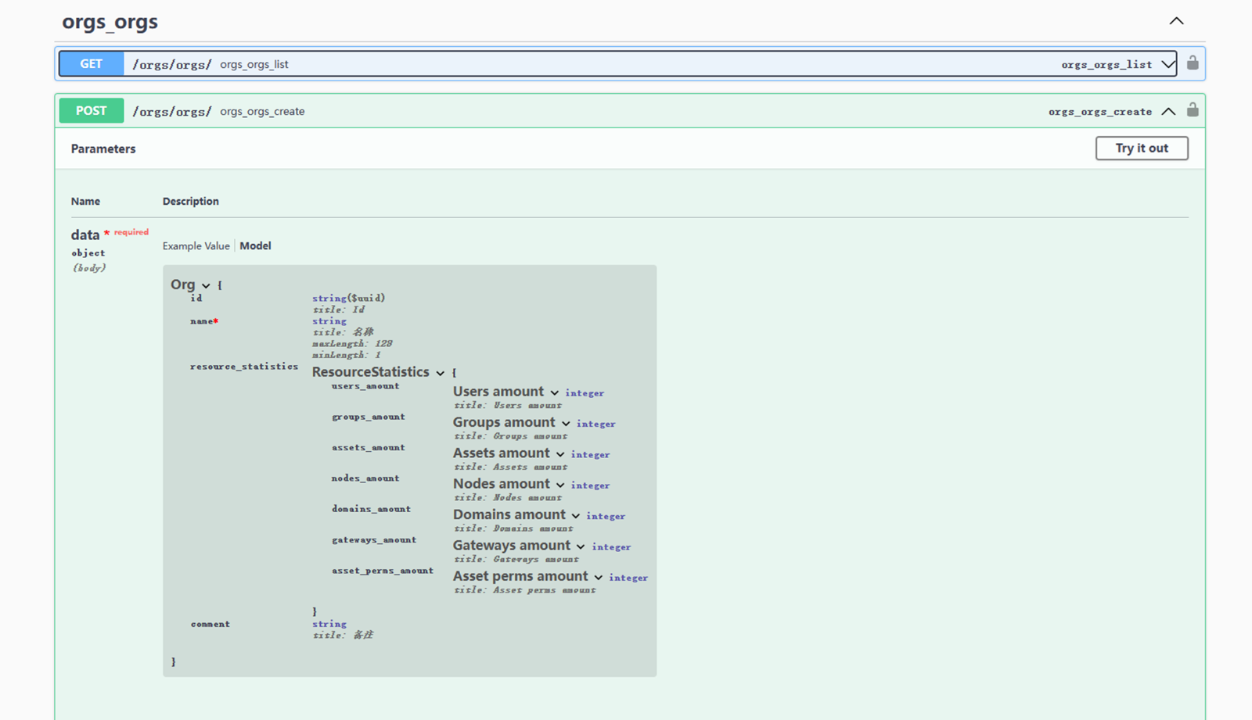Click the orgs_orgs_create operation ID on the right
The image size is (1252, 720).
coord(1100,111)
